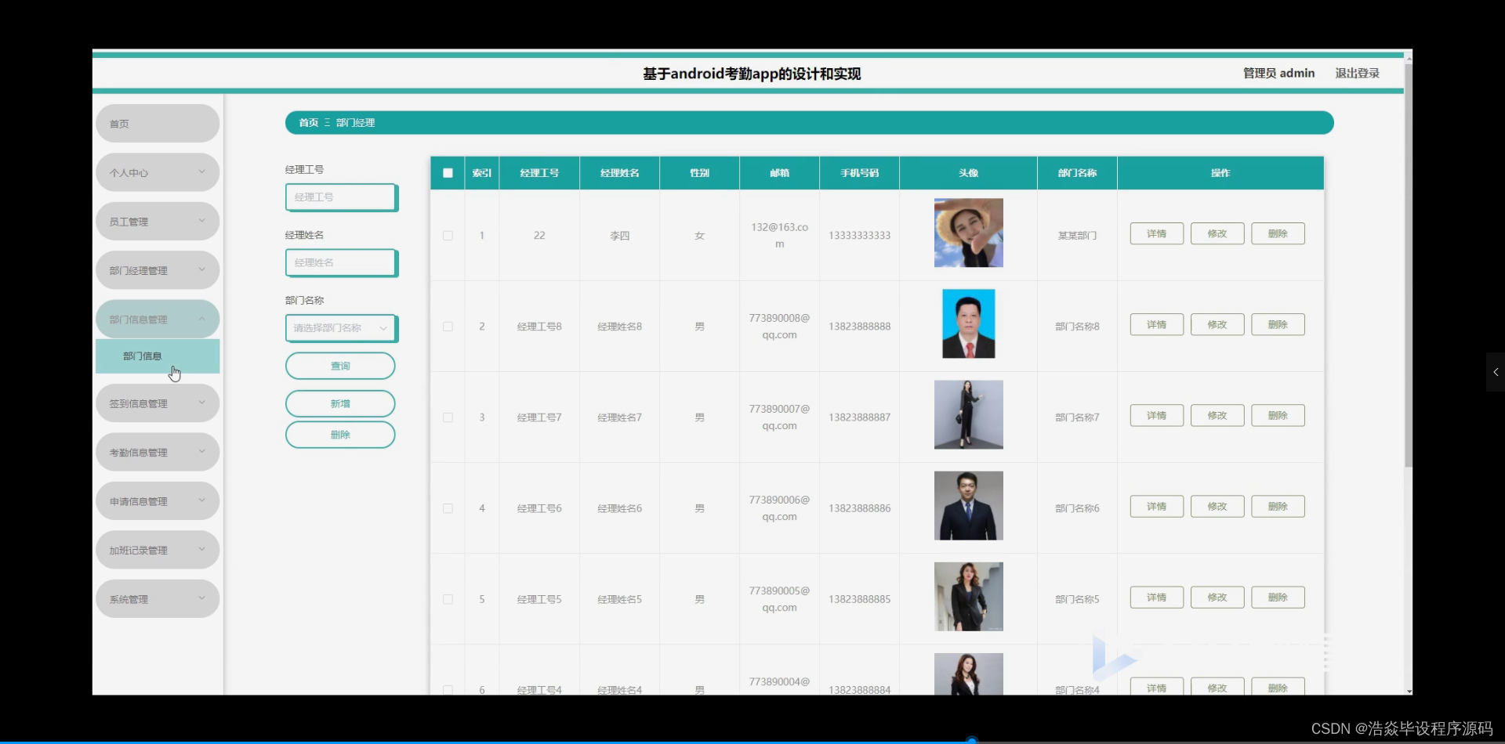The image size is (1505, 744).
Task: Click the 新增 add button
Action: tap(339, 403)
